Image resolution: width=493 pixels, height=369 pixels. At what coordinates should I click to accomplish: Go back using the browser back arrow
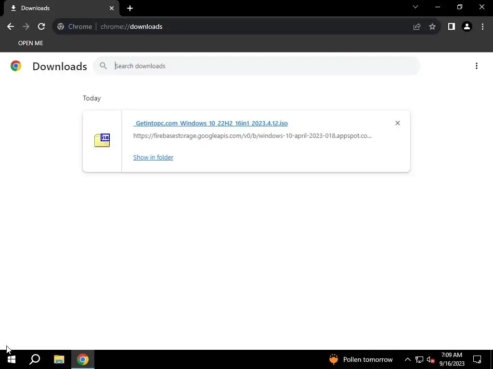coord(11,27)
